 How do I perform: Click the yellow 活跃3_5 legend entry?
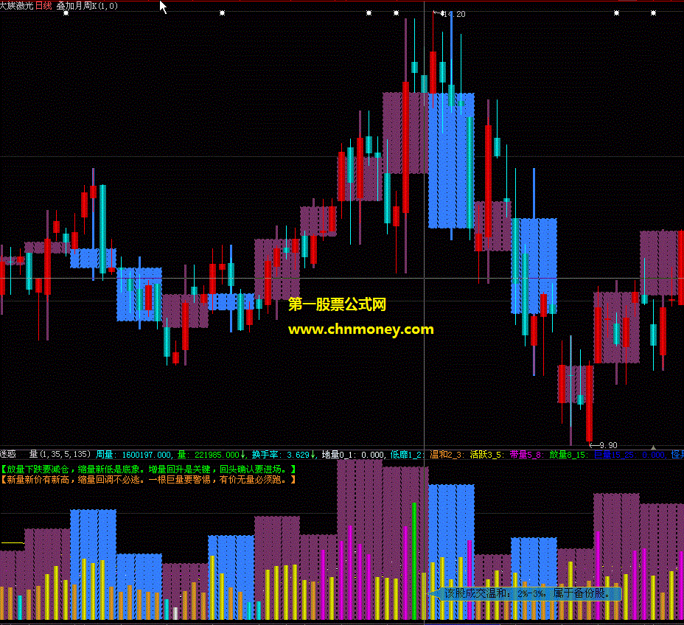pyautogui.click(x=486, y=455)
